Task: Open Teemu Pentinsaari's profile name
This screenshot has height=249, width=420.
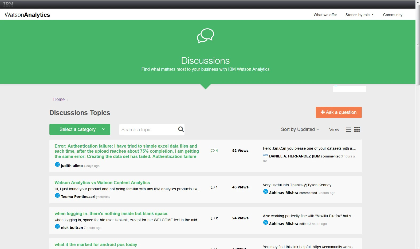Action: click(x=78, y=197)
